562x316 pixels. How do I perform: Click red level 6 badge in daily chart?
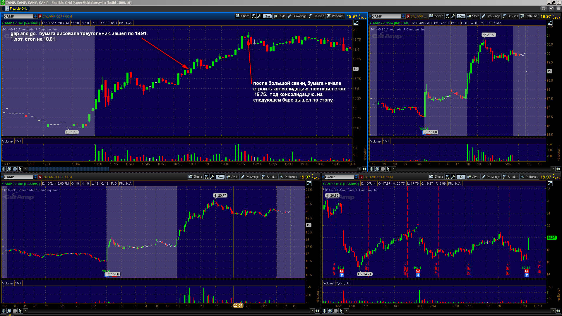coord(361,177)
